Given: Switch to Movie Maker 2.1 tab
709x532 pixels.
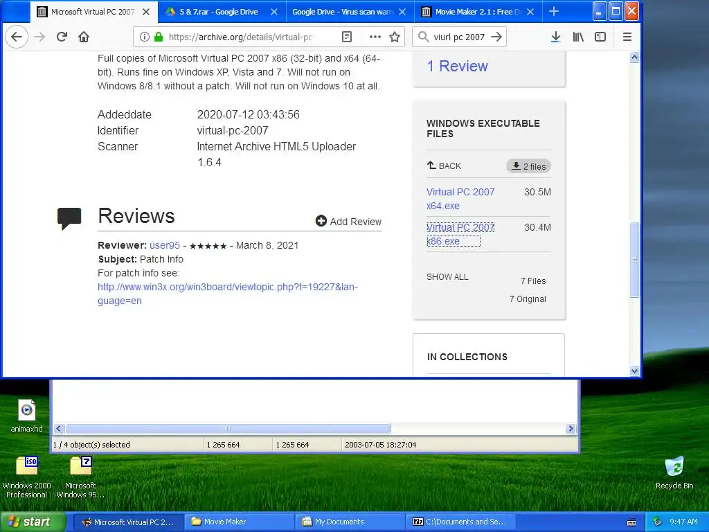Looking at the screenshot, I should click(x=478, y=12).
